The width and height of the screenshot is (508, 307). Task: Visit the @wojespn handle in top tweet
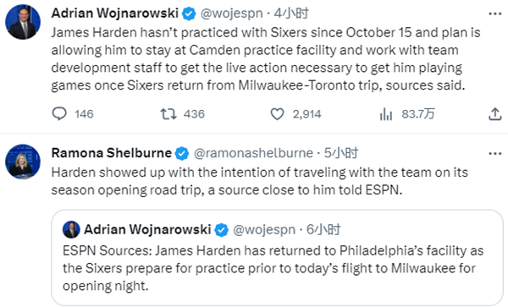231,14
